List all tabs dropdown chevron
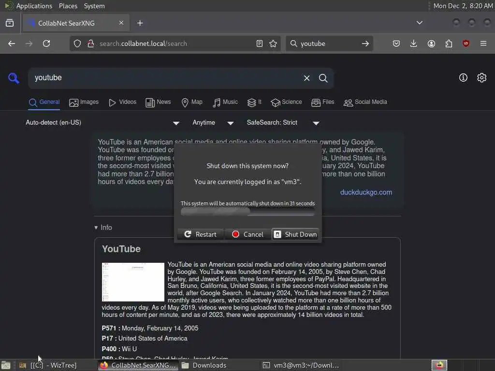The image size is (495, 371). (420, 23)
